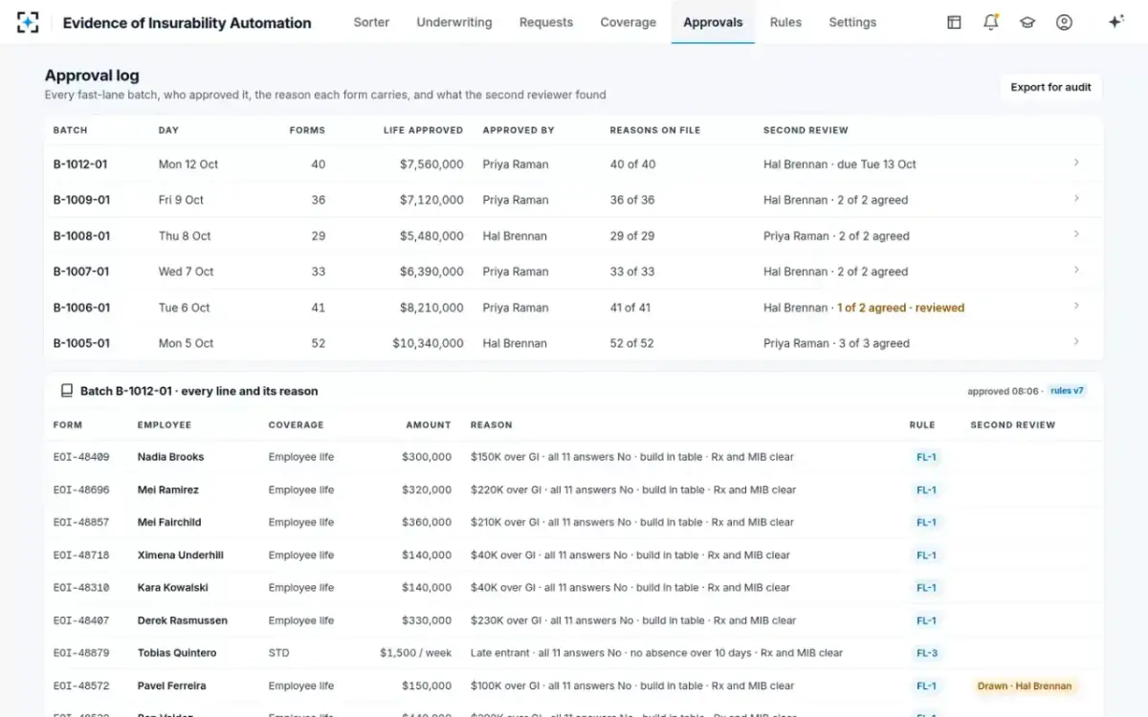Expand batch B-1007-01 row chevron

click(x=1076, y=271)
